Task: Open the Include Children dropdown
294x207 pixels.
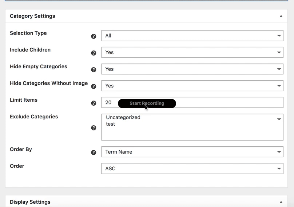Action: pos(192,52)
